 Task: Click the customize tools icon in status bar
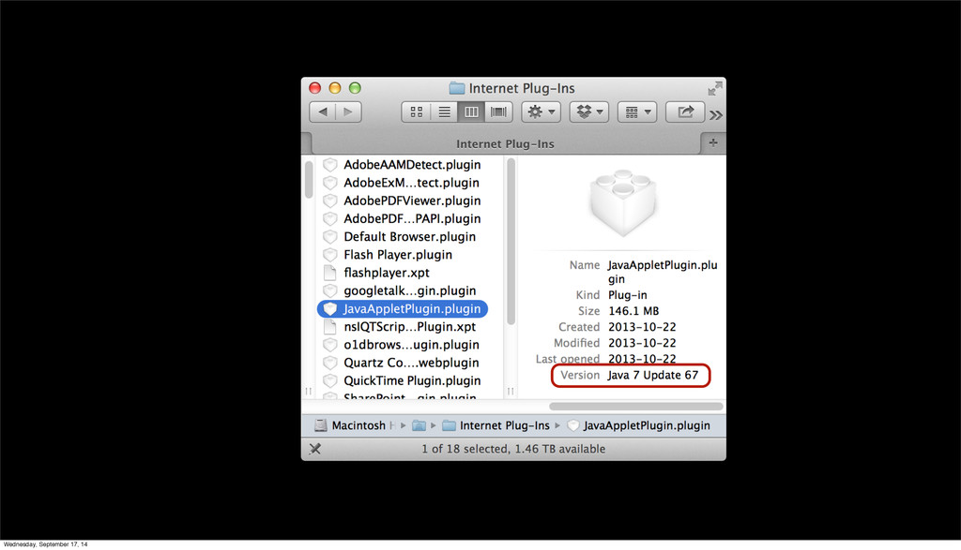[x=315, y=449]
